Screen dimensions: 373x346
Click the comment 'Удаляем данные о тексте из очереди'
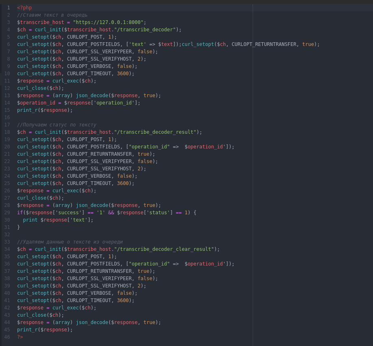pyautogui.click(x=70, y=242)
